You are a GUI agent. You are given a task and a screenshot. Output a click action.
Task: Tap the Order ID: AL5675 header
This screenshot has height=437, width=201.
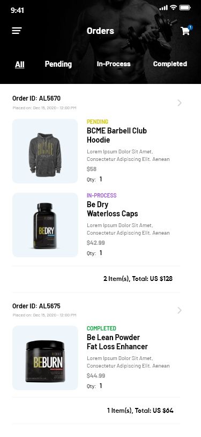click(36, 306)
